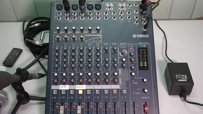Click the green POWER indicator LED

pyautogui.click(x=145, y=46)
